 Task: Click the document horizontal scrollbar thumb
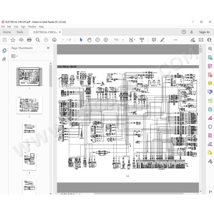[139, 194]
